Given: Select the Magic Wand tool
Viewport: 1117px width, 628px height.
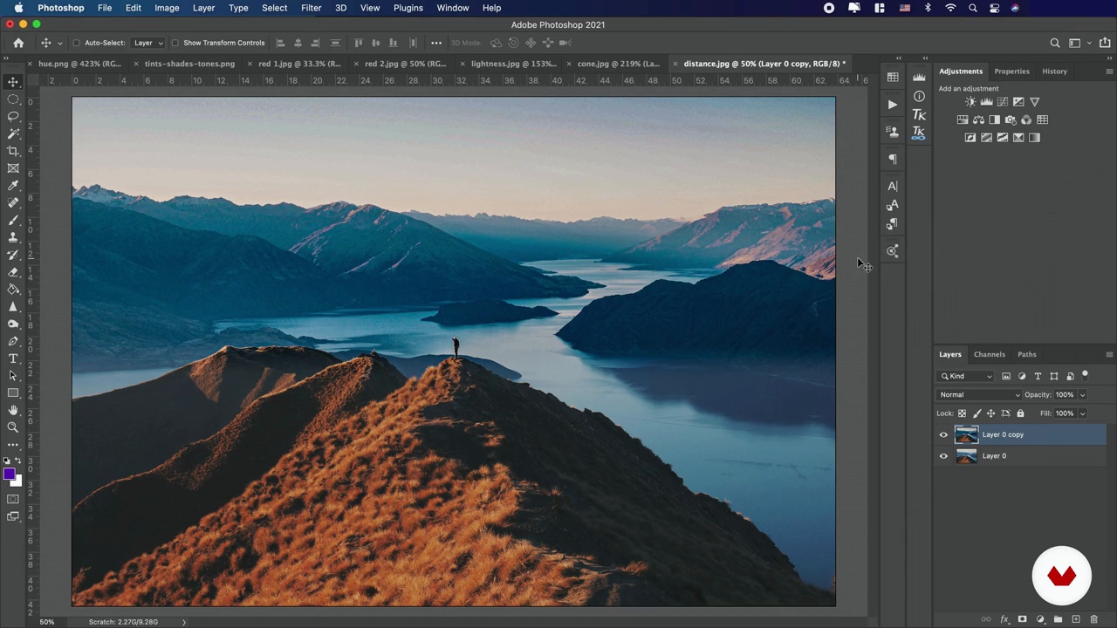Looking at the screenshot, I should pos(13,133).
